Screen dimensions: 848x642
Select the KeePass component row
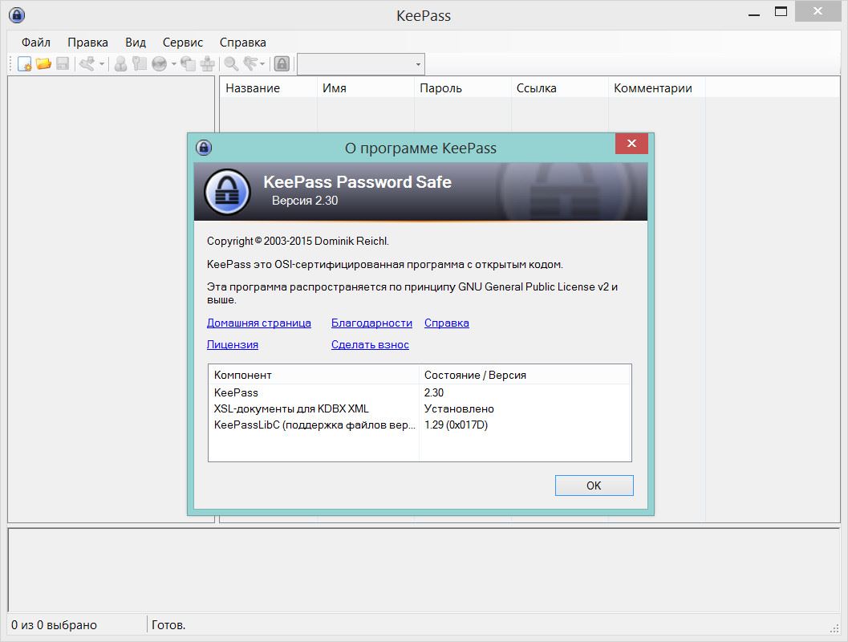(420, 392)
